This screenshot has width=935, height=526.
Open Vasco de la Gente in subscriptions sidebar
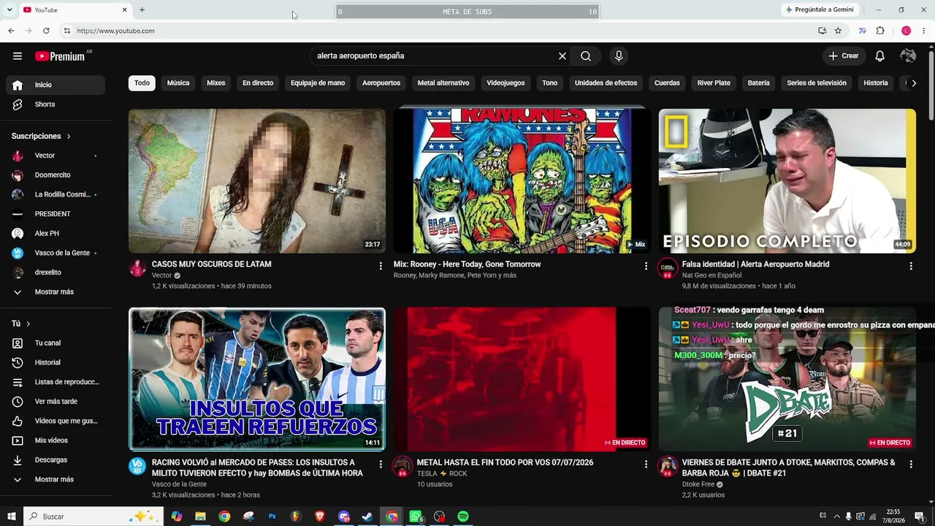click(x=56, y=253)
